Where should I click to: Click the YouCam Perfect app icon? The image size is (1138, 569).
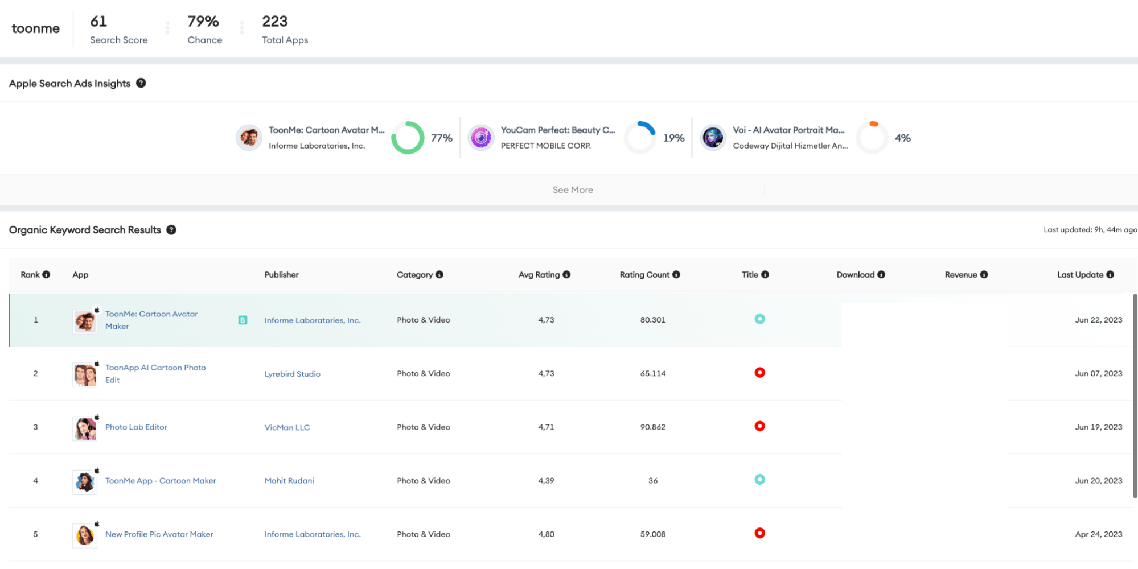pos(481,138)
